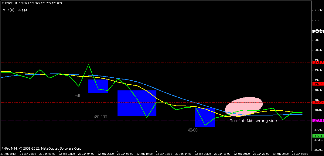Screen dimensions: 324x156
Task: Click the red 119.070 price label
Action: coord(318,84)
